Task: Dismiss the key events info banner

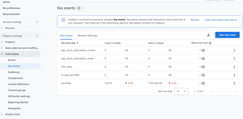Action: [x=195, y=20]
